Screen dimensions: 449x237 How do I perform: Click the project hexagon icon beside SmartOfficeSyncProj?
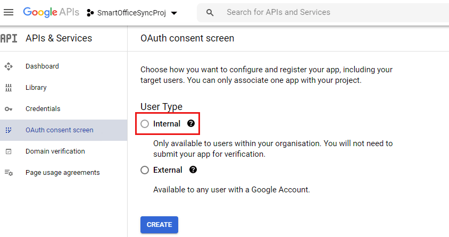pyautogui.click(x=90, y=13)
